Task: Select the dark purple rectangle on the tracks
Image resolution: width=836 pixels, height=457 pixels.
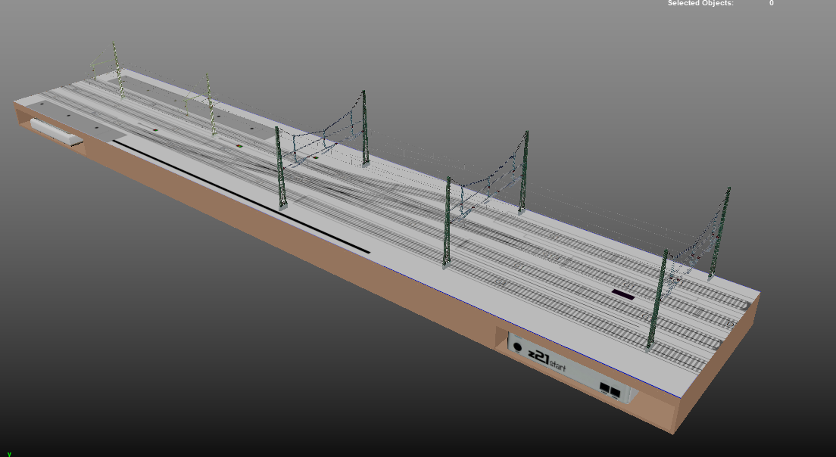Action: 622,294
